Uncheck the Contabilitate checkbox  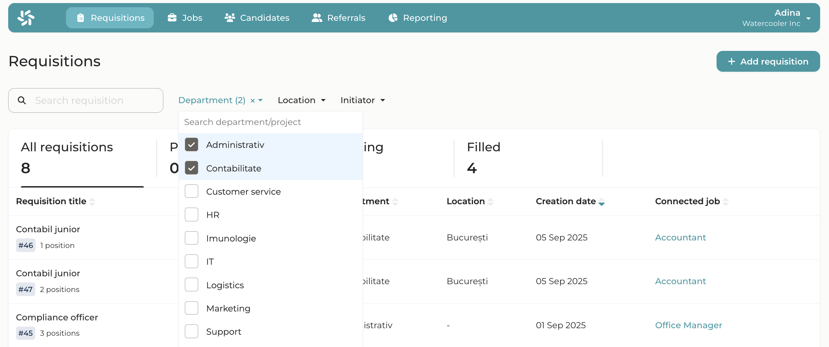191,168
